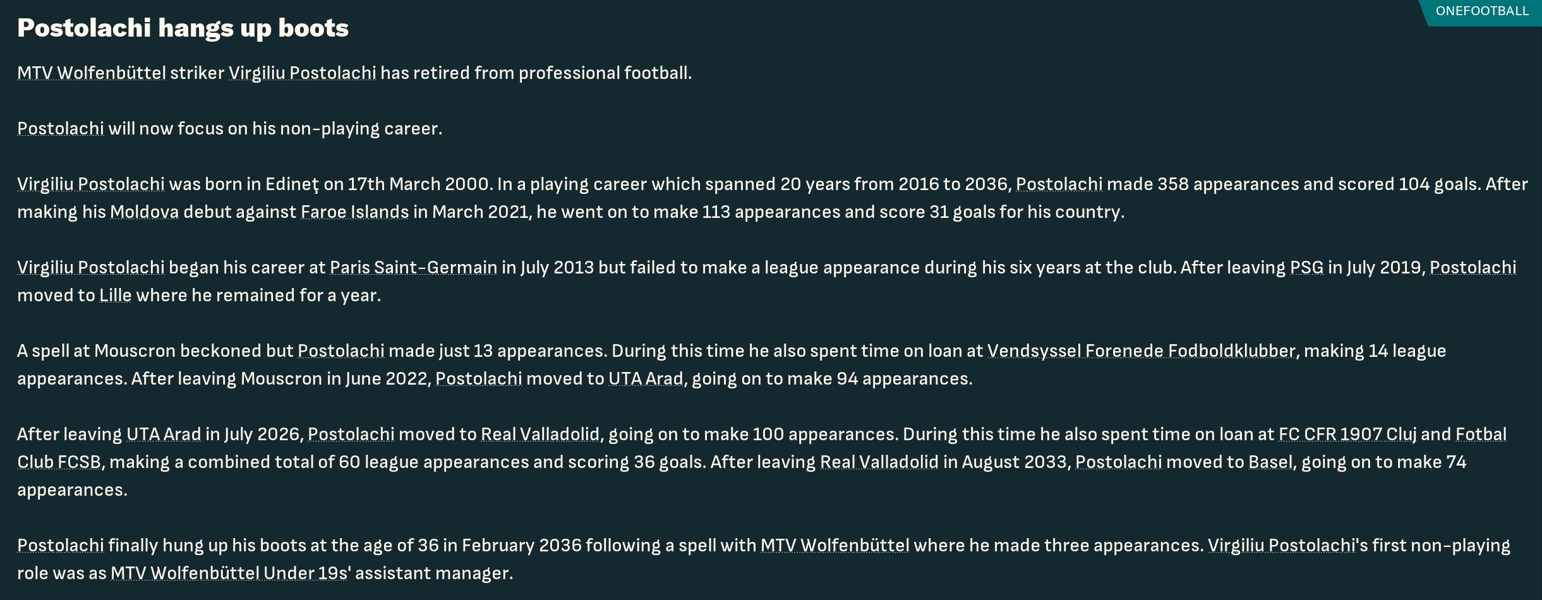Image resolution: width=1542 pixels, height=600 pixels.
Task: Click Real Valladolid link before 'in August 2033'
Action: click(879, 462)
